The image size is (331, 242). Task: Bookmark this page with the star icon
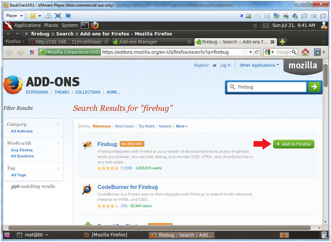(x=245, y=52)
